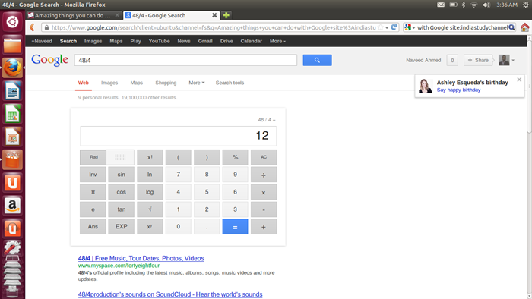Launch LibreOffice Writer from the dock

(x=13, y=91)
